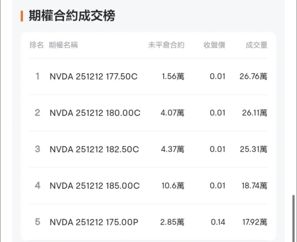Click closing price 0.14 in 175.00P row
The height and width of the screenshot is (242, 297).
pyautogui.click(x=218, y=222)
